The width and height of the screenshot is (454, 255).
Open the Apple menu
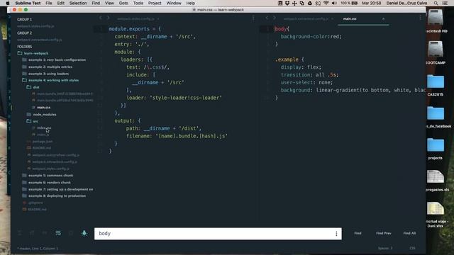(8, 3)
